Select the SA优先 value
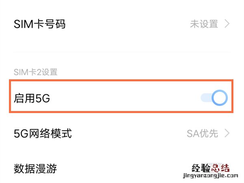Screen dimensions: 244x183 pos(203,133)
